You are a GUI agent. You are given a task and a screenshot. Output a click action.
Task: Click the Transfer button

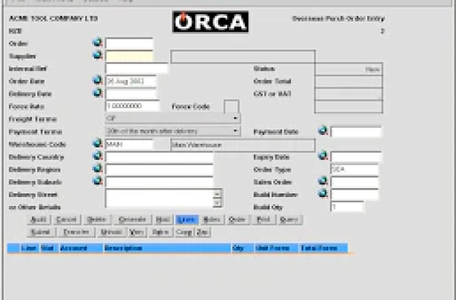point(76,232)
